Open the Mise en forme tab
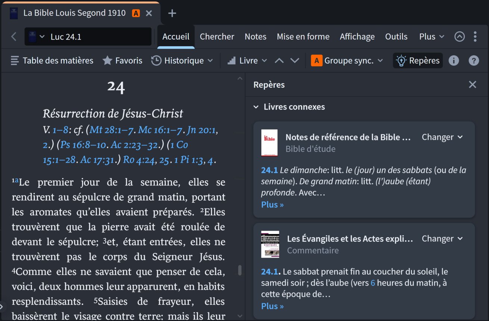489x321 pixels. 303,37
